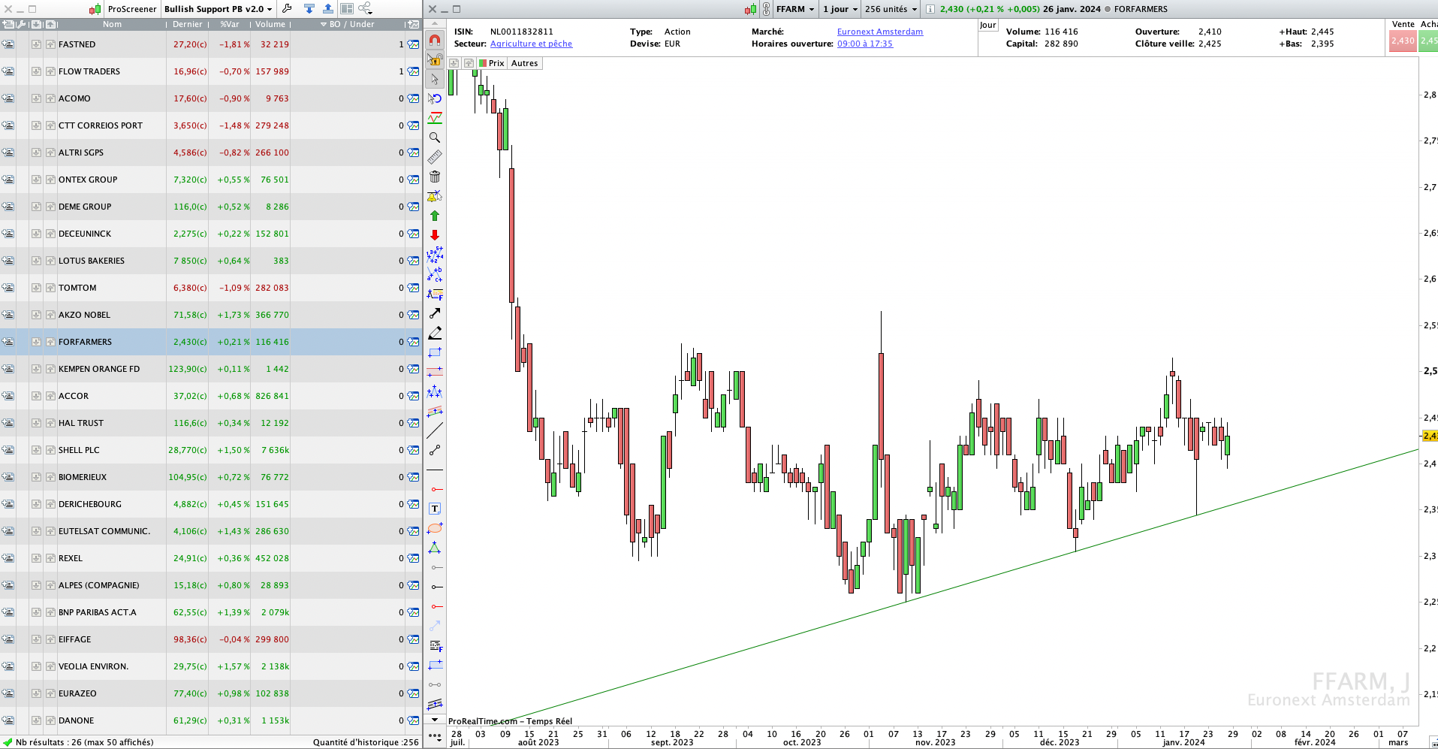The width and height of the screenshot is (1438, 749).
Task: Open the ProScreener share icon menu
Action: coord(366,9)
